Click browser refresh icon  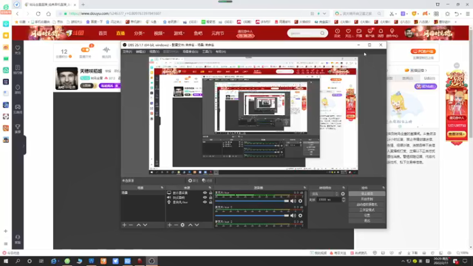(38, 14)
